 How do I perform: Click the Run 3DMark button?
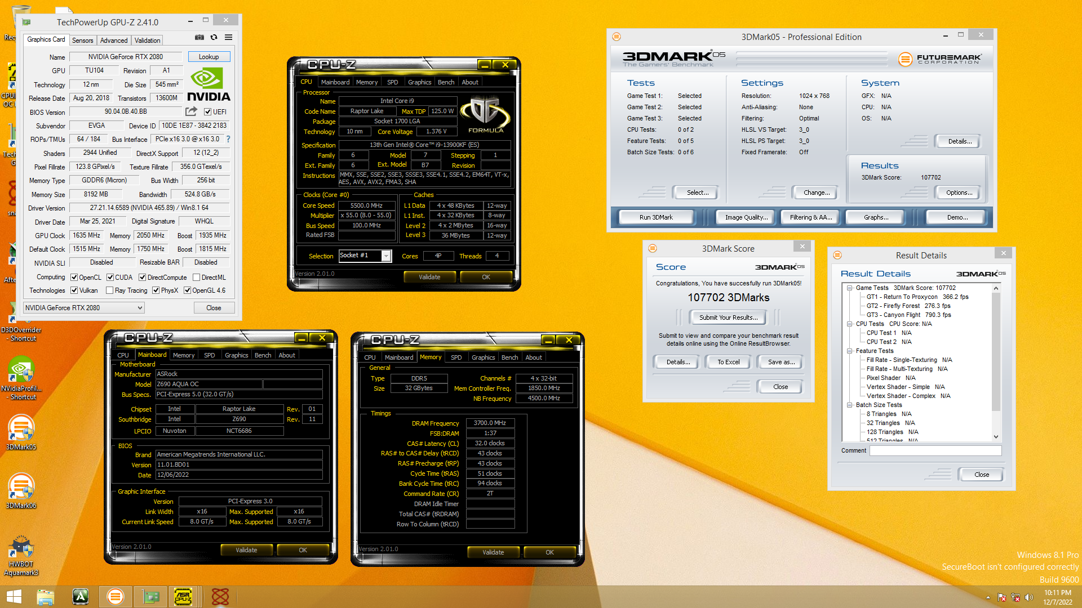coord(656,217)
